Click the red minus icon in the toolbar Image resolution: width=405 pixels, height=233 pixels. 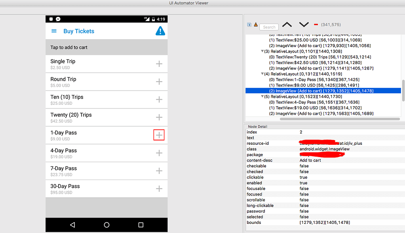point(316,24)
